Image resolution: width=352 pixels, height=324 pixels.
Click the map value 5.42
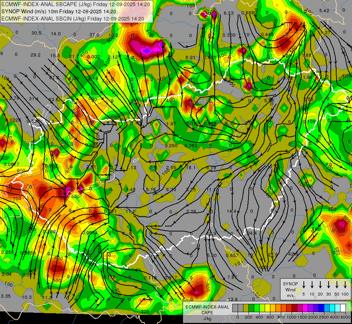(x=324, y=11)
